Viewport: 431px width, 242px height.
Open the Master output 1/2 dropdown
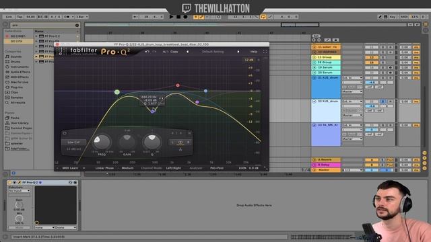click(352, 170)
